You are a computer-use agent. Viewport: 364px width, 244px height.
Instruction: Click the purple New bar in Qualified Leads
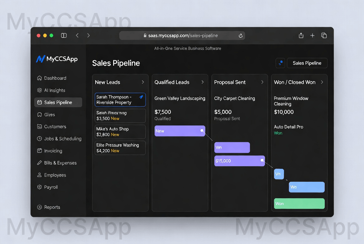[180, 131]
